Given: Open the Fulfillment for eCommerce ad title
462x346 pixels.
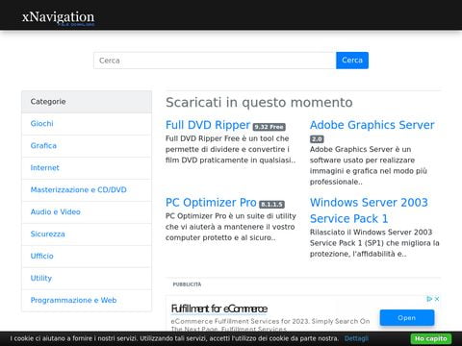Looking at the screenshot, I should pyautogui.click(x=219, y=309).
